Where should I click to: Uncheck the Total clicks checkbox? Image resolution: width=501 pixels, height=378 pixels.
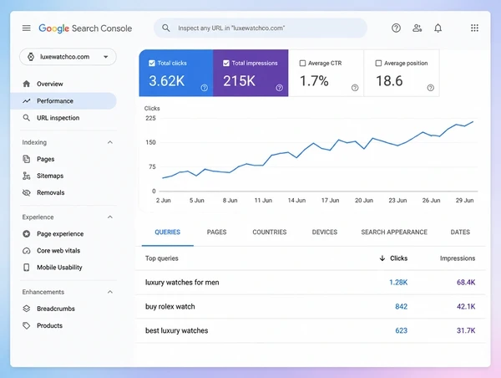pos(152,64)
